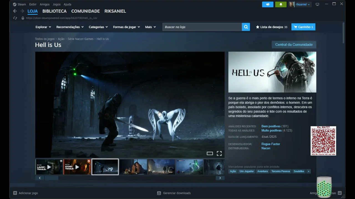Open the Rogue Factor developer link
The height and width of the screenshot is (199, 355).
click(x=271, y=144)
